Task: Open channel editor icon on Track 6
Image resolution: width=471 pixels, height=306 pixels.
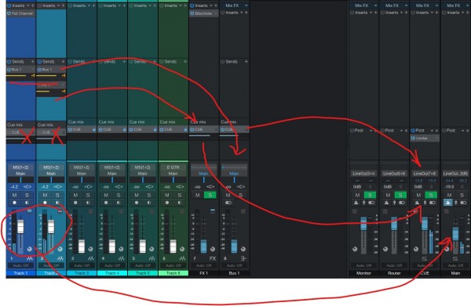Action: (x=182, y=258)
